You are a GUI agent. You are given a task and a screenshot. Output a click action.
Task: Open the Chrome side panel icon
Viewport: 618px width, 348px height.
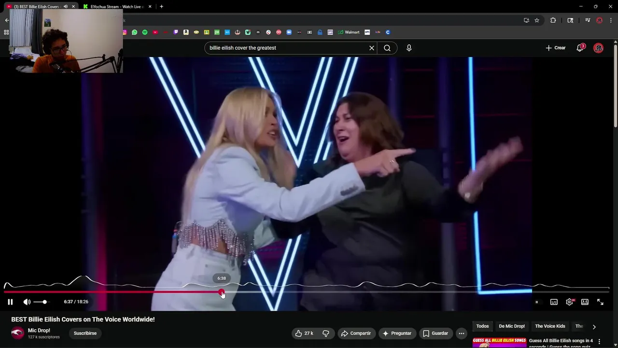570,20
